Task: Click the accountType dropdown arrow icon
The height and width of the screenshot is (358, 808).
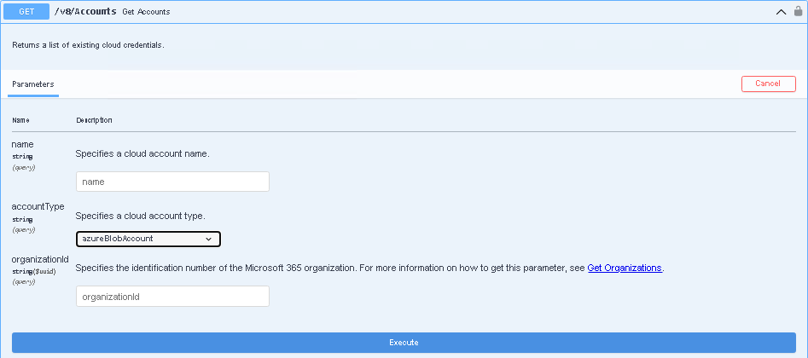Action: 209,239
